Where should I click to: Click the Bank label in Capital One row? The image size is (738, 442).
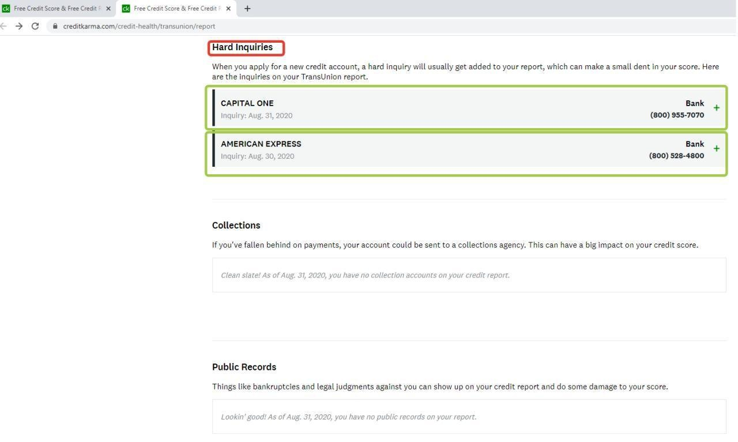[695, 103]
